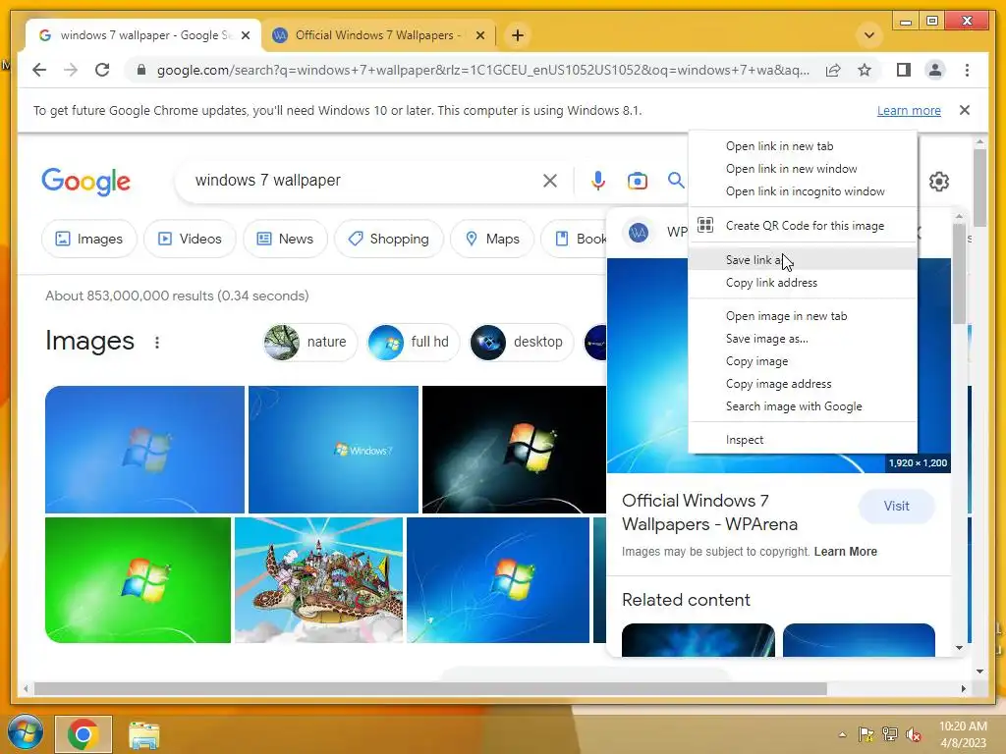Filter results by News

[285, 239]
